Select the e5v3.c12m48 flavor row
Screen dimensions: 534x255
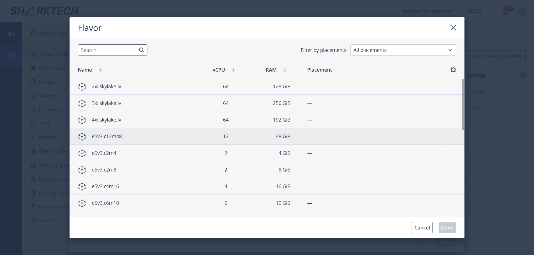coord(267,136)
